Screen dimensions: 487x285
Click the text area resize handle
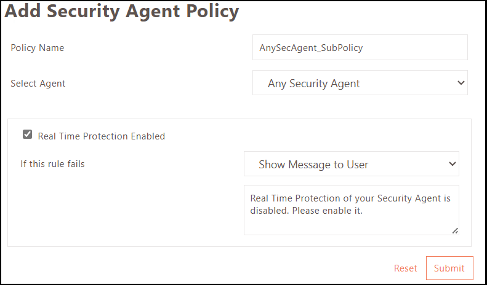click(455, 230)
